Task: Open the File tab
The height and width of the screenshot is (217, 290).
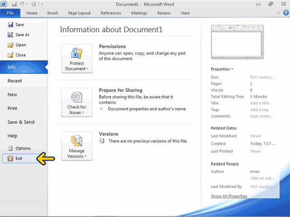Action: pos(10,13)
